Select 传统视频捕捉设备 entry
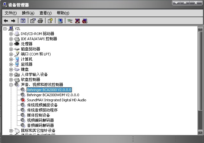The image size is (204, 143). pyautogui.click(x=42, y=105)
